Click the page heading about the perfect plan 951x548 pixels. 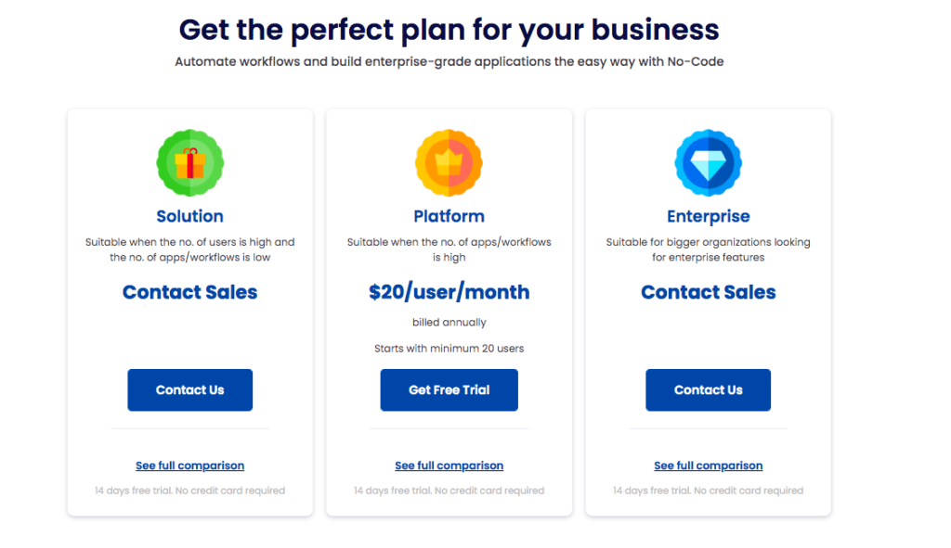click(x=449, y=30)
